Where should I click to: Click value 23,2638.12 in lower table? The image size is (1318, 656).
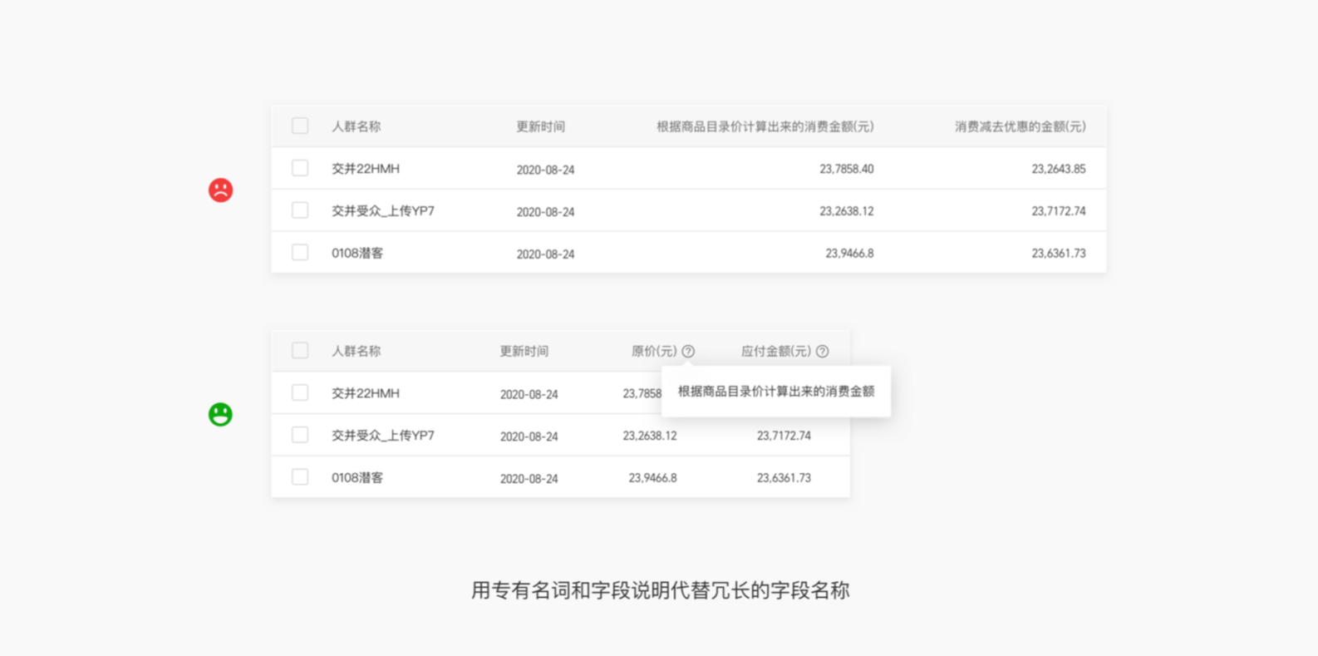point(650,436)
